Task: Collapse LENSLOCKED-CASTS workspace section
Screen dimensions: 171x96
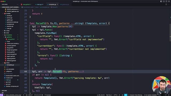Action: pyautogui.click(x=10, y=7)
